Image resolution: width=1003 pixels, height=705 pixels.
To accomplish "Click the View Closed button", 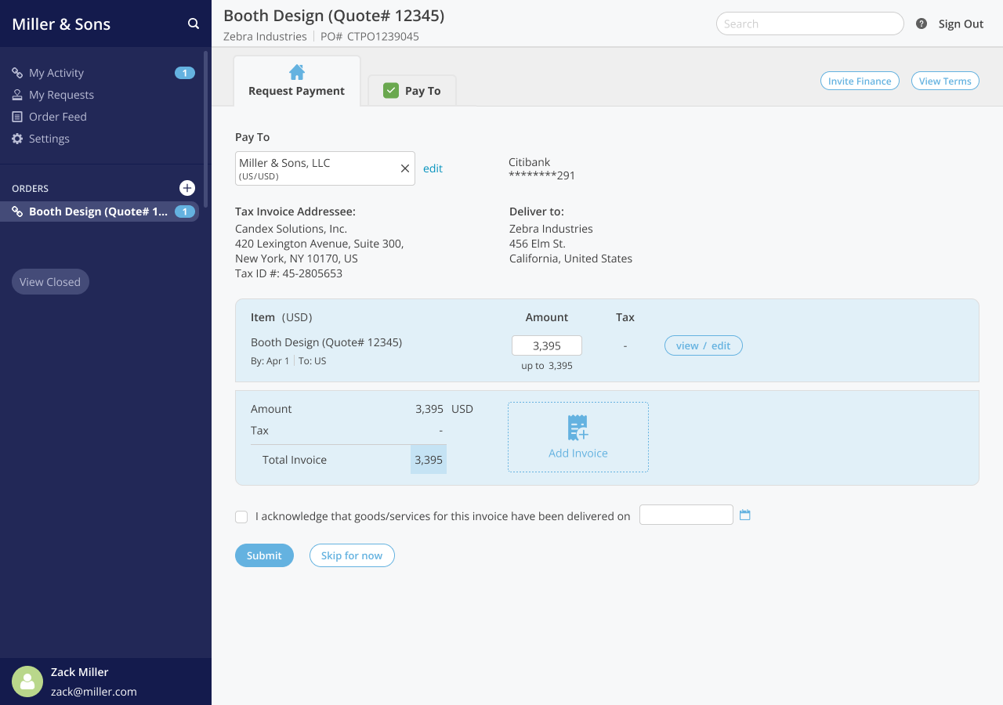I will point(50,282).
